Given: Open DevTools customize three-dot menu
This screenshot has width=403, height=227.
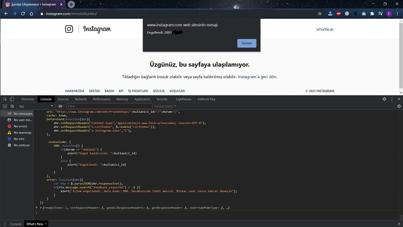Looking at the screenshot, I should [x=392, y=99].
